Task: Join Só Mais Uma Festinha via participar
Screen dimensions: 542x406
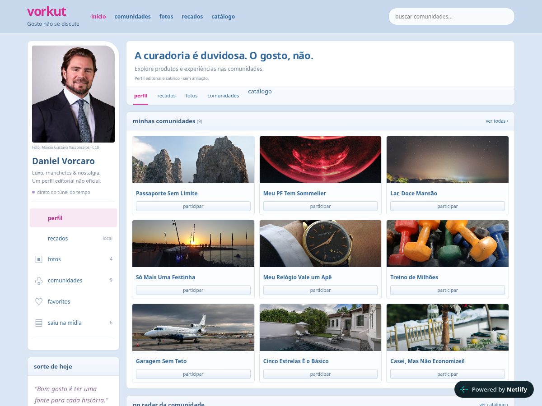Action: click(193, 290)
